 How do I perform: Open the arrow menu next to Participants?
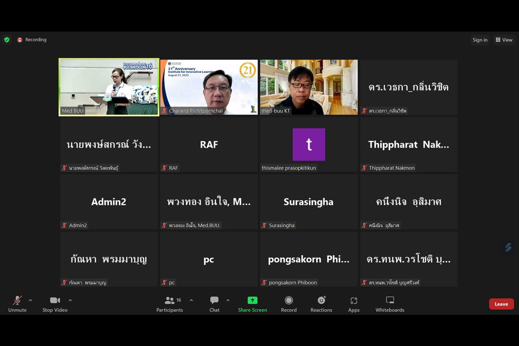191,300
